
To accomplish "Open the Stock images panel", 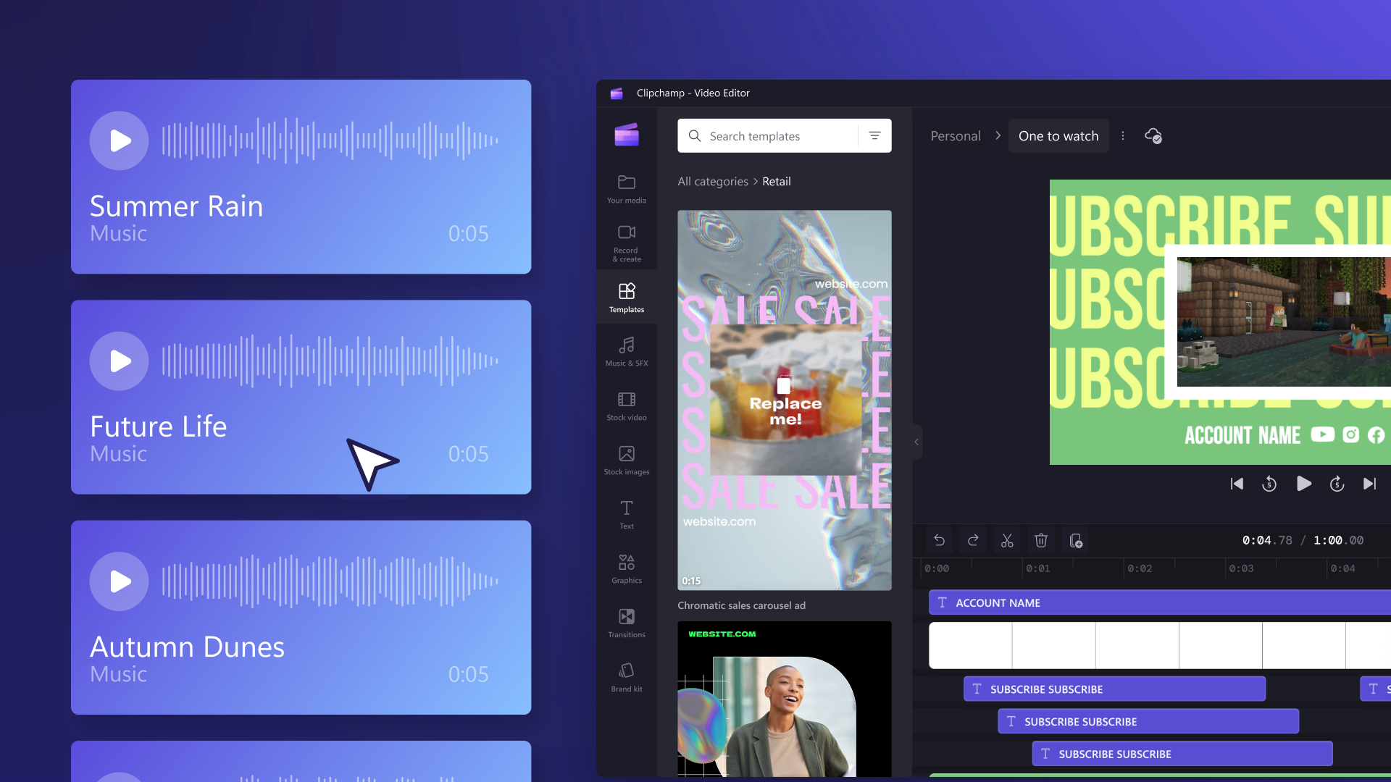I will (x=627, y=459).
